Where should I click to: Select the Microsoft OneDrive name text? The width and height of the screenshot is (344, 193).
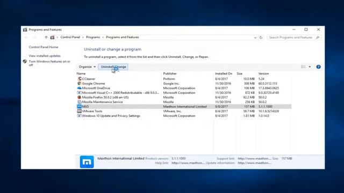click(x=96, y=88)
